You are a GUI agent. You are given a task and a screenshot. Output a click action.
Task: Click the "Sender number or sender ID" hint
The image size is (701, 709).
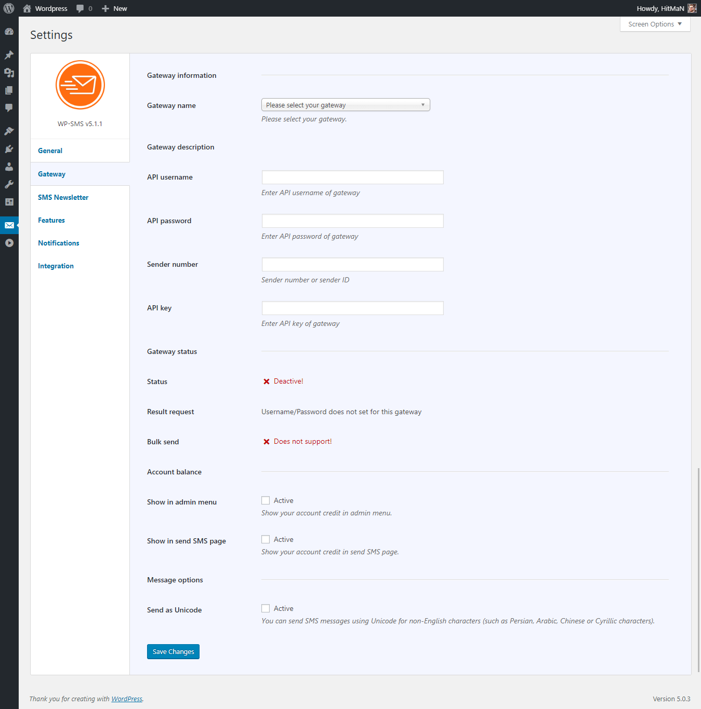point(306,280)
